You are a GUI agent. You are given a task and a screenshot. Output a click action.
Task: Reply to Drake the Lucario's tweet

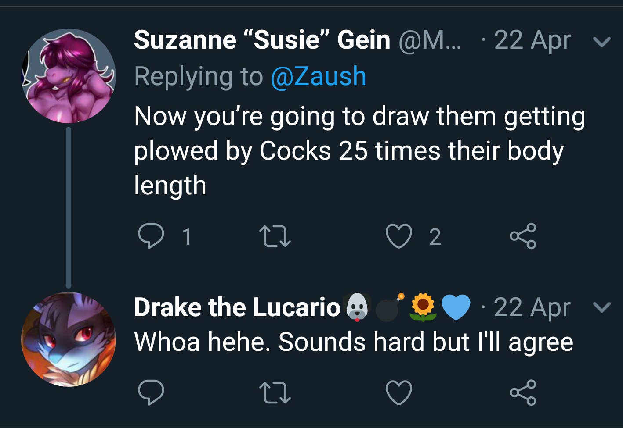tap(151, 392)
